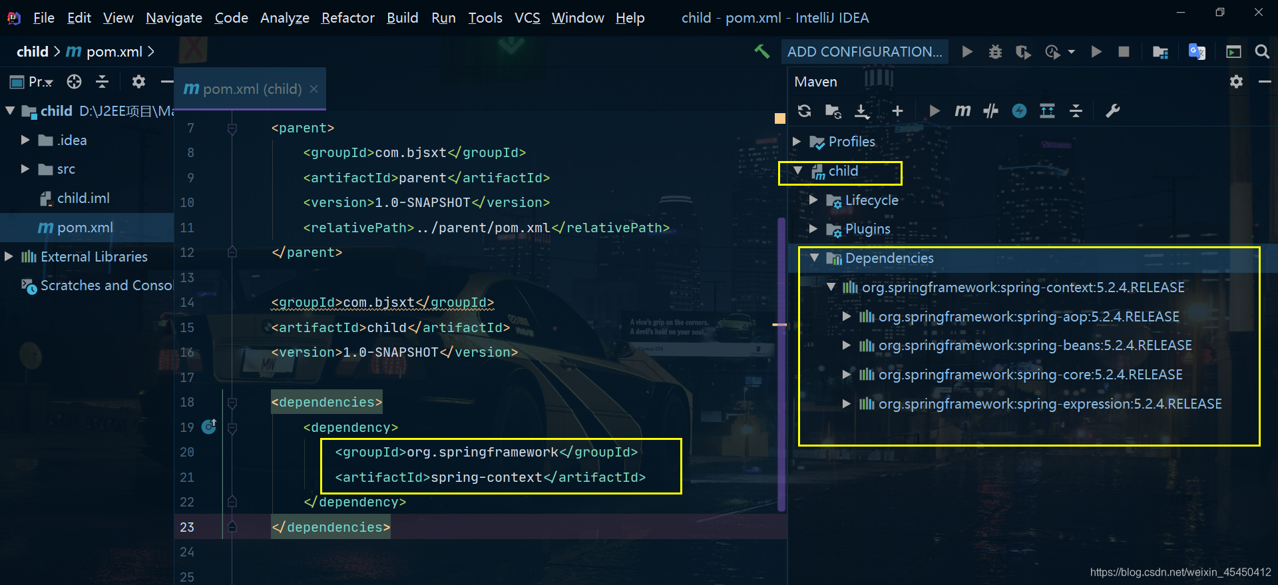Image resolution: width=1278 pixels, height=585 pixels.
Task: Click ADD CONFIGURATION button
Action: [x=865, y=51]
